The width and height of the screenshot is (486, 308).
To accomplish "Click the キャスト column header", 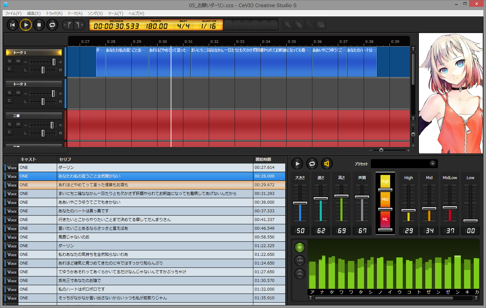I will click(37, 159).
